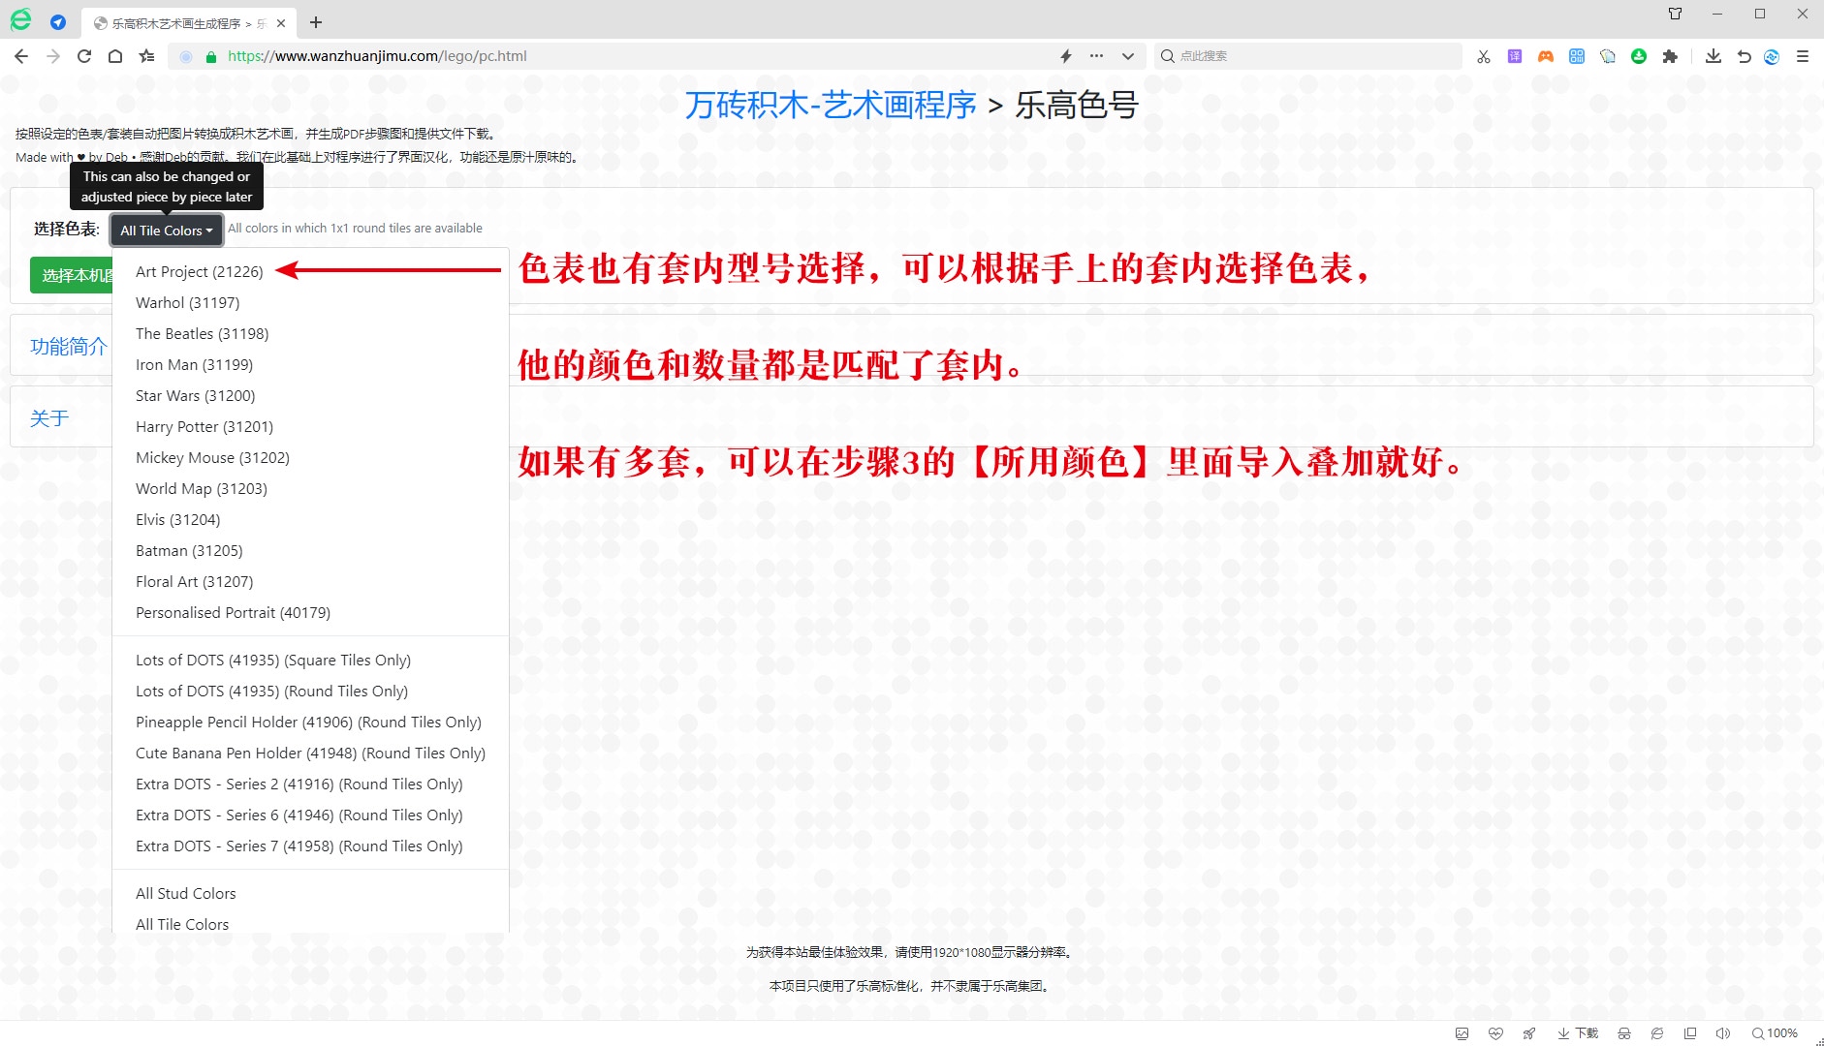Open the 万砖积木-艺术画程序 title link

831,105
